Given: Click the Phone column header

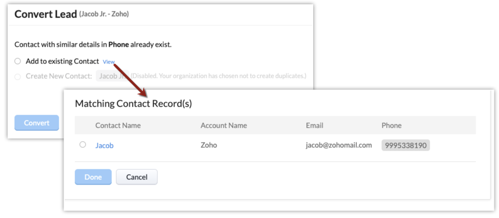Looking at the screenshot, I should [391, 126].
